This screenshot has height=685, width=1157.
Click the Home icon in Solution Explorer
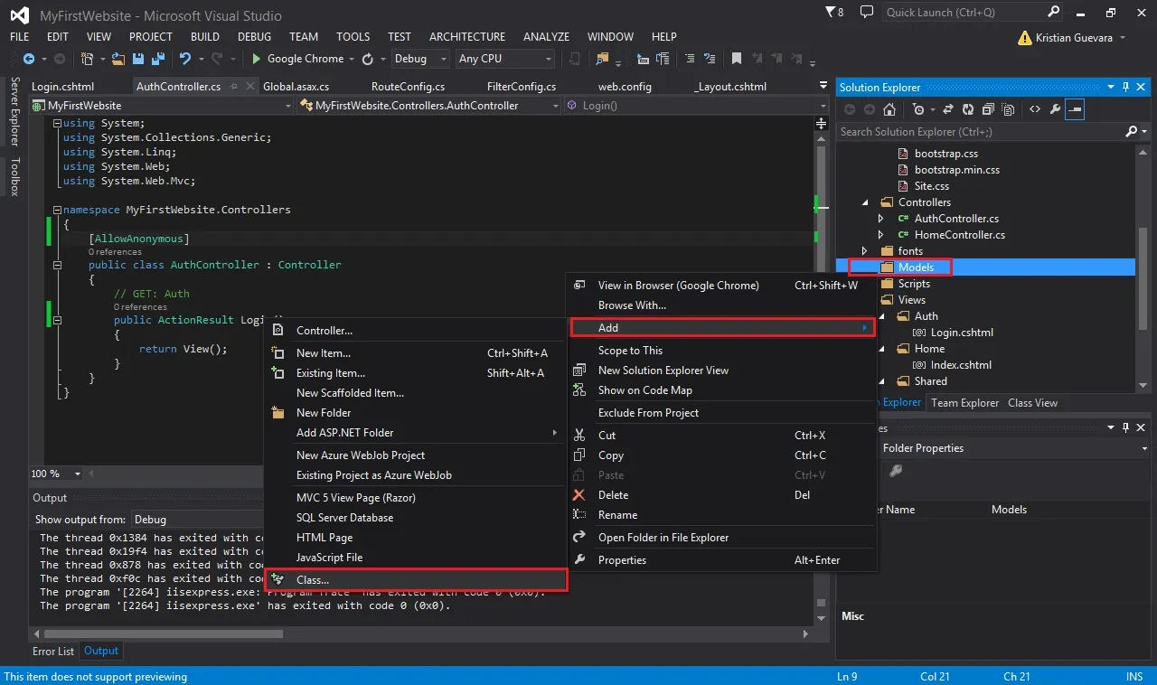(x=890, y=109)
